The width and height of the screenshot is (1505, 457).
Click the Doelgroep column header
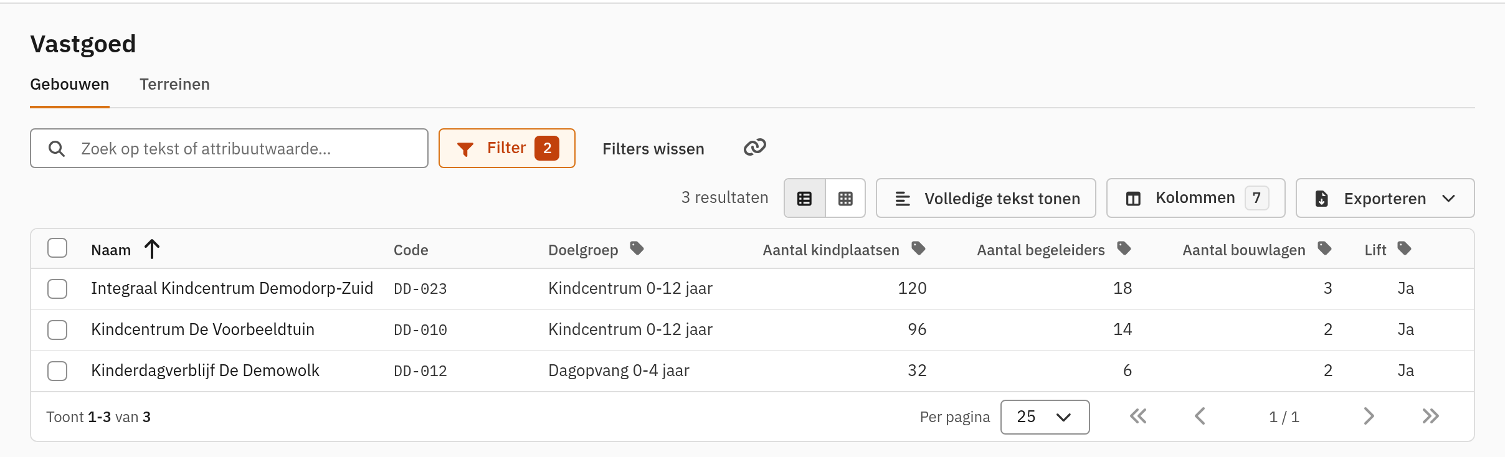583,250
